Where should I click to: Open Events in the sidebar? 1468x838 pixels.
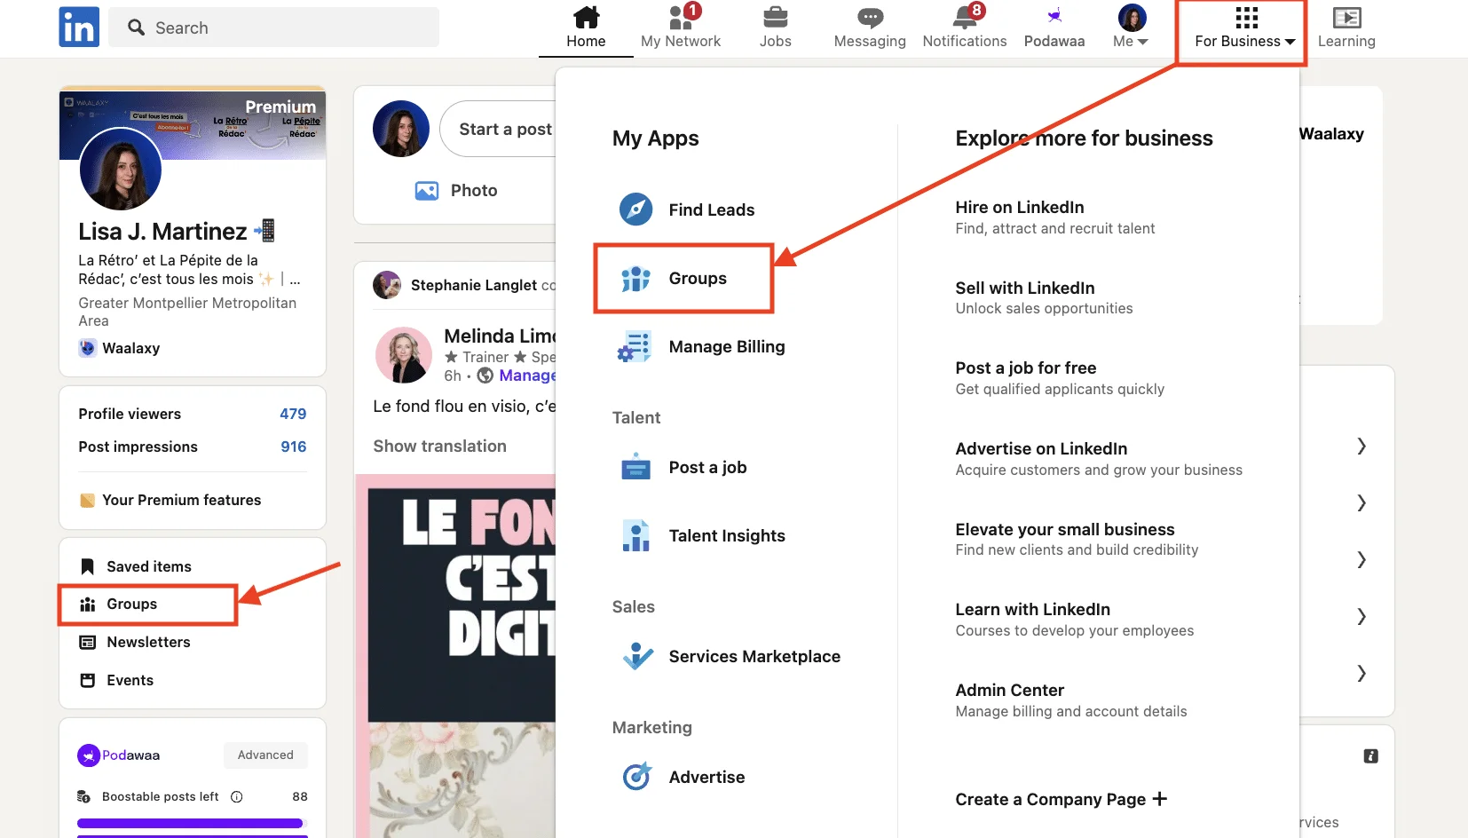[x=116, y=680]
